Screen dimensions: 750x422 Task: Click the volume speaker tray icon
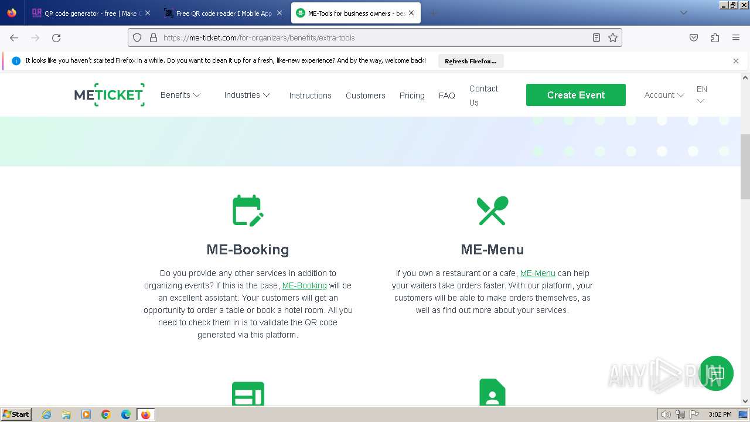[x=666, y=414]
